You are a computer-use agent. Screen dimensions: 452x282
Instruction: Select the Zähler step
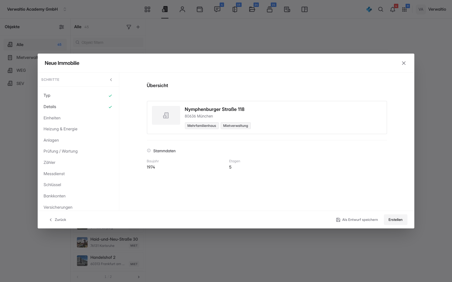78,163
